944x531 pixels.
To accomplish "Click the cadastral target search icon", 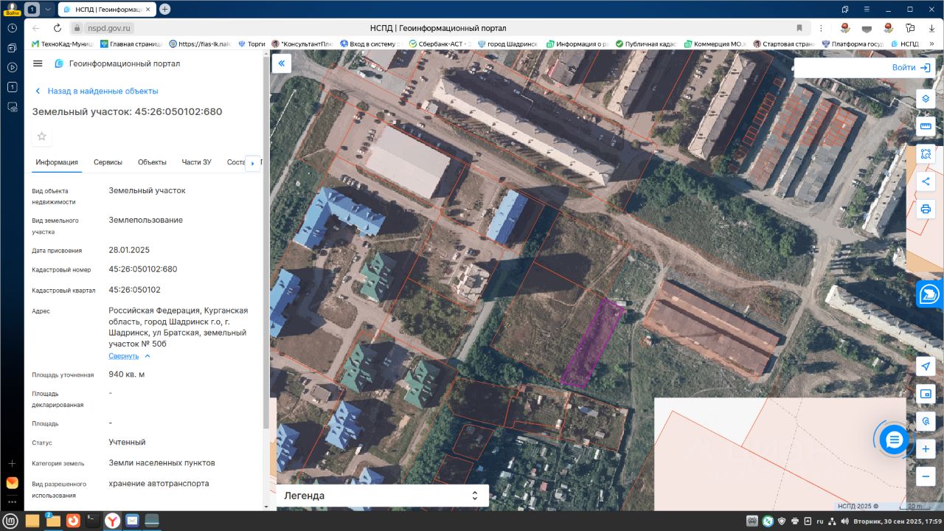I will pos(926,421).
